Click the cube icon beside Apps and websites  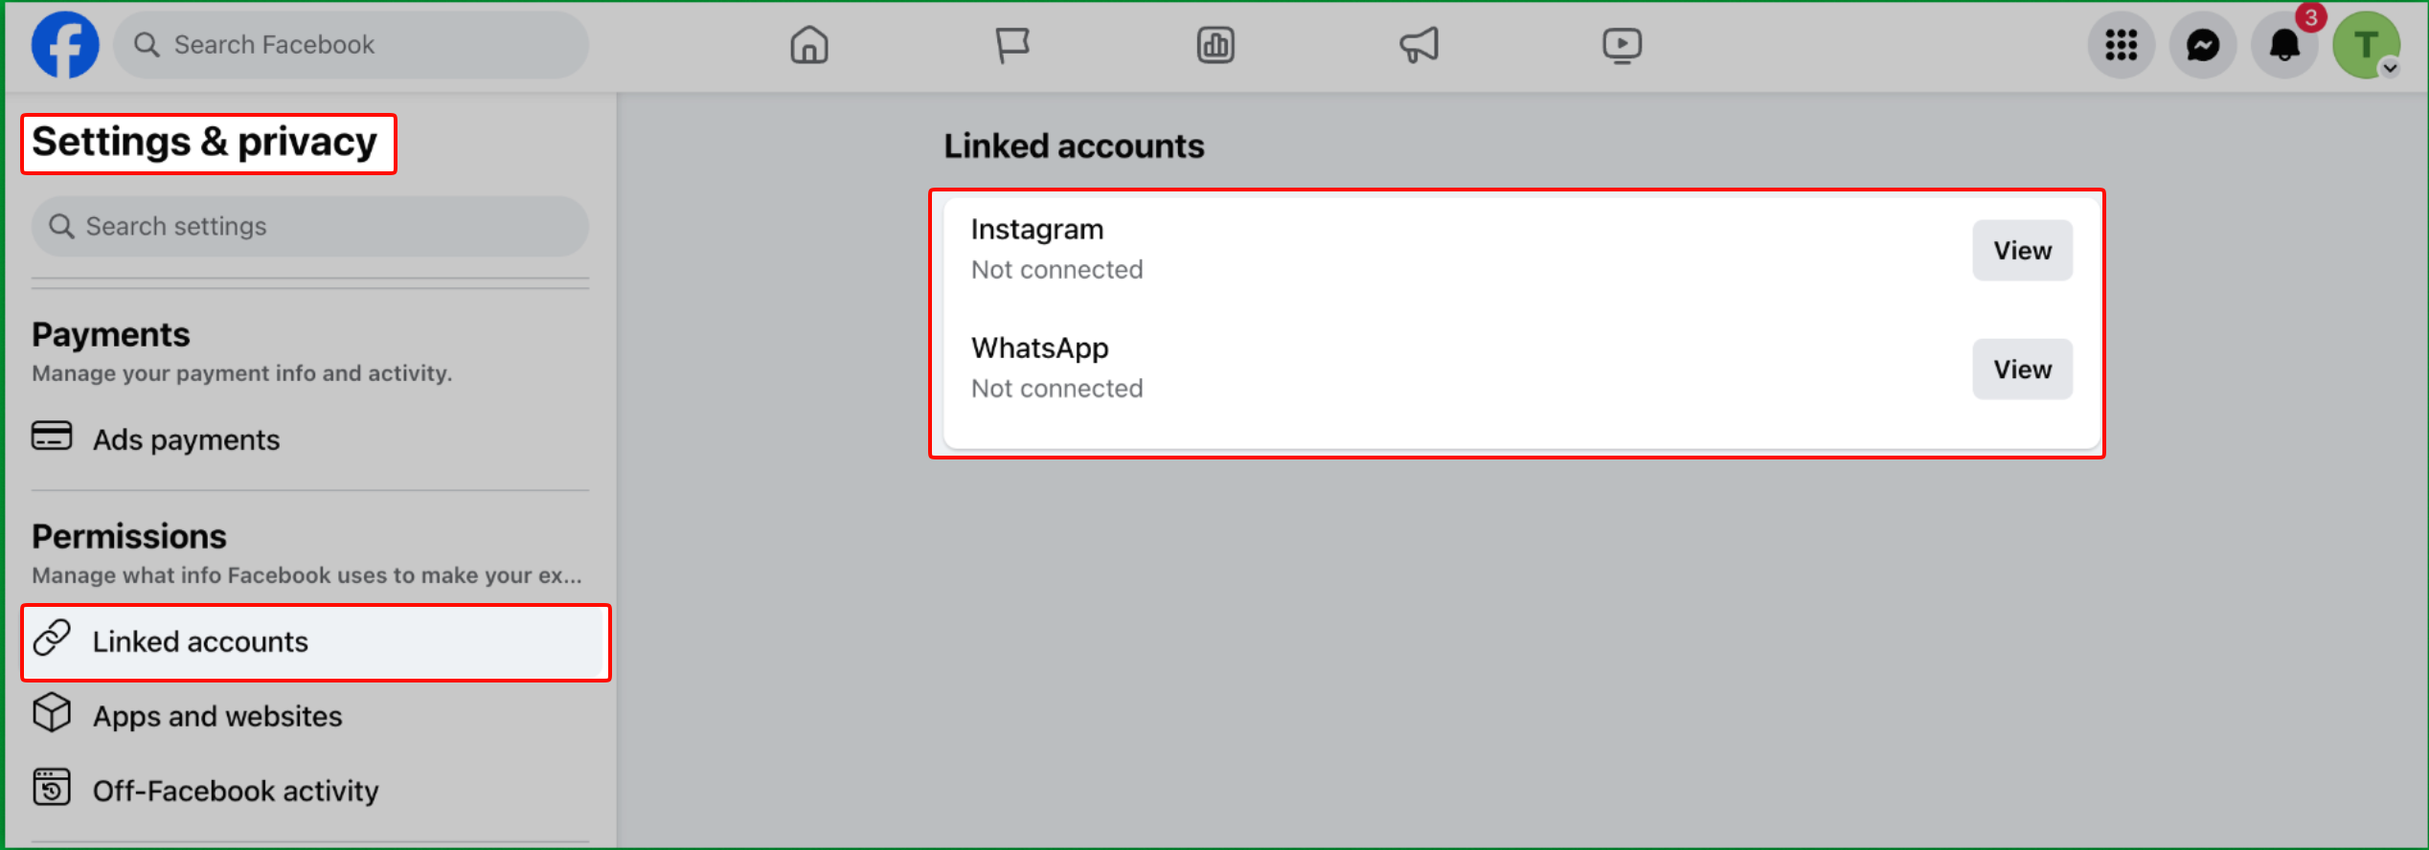pyautogui.click(x=52, y=712)
